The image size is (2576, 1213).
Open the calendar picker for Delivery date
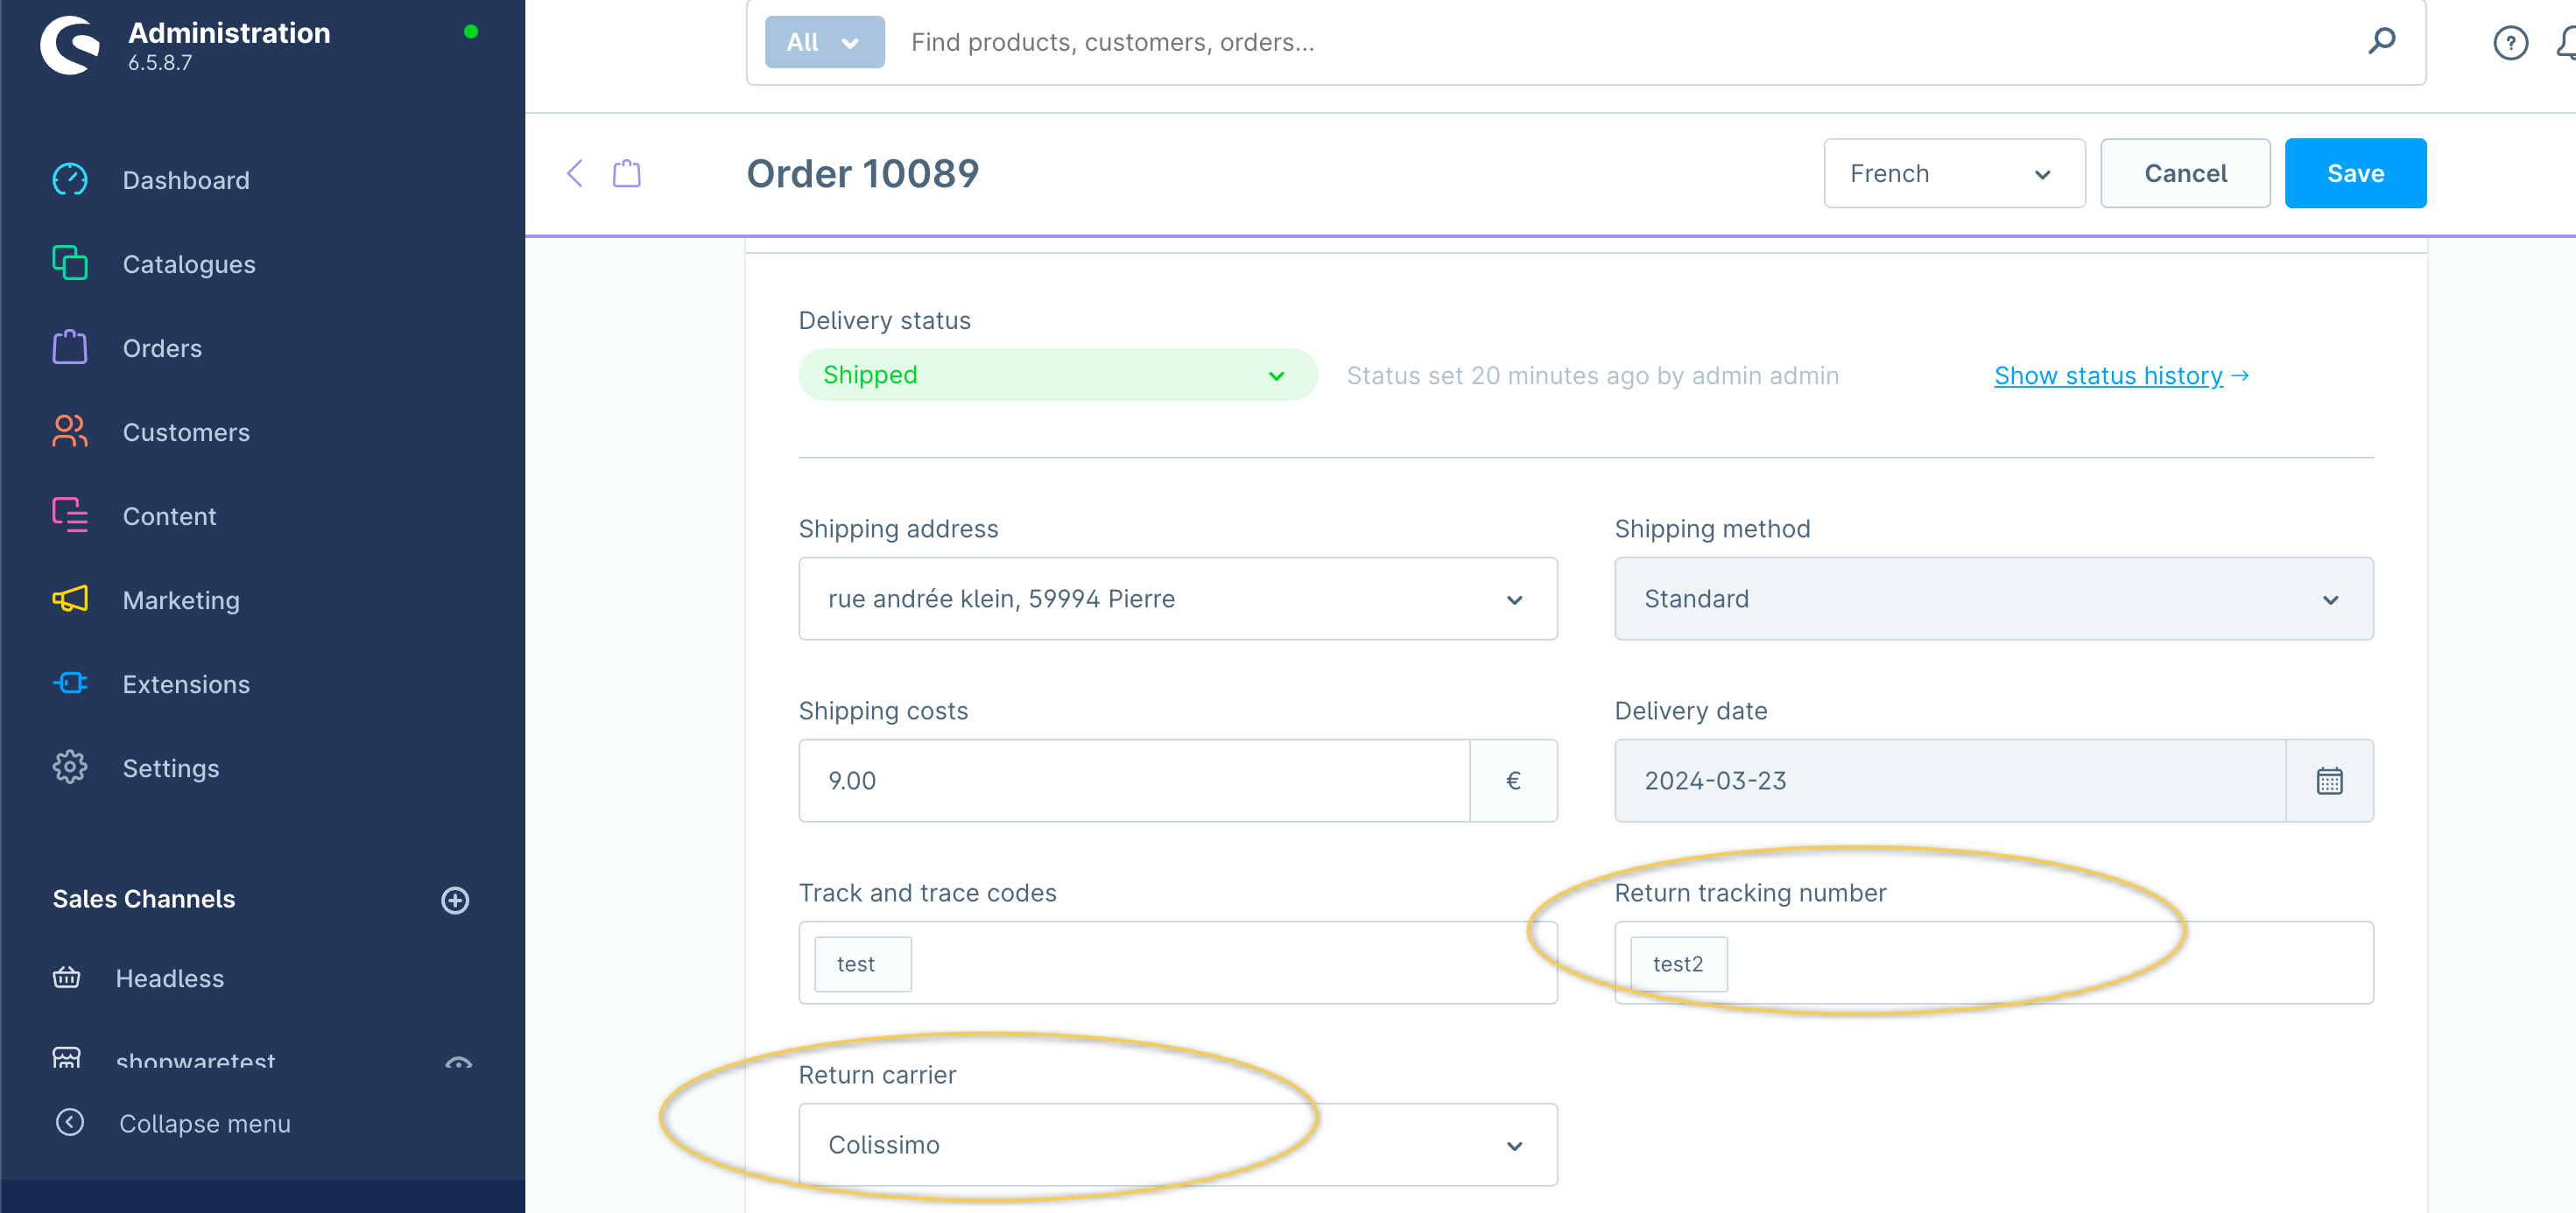pyautogui.click(x=2329, y=781)
